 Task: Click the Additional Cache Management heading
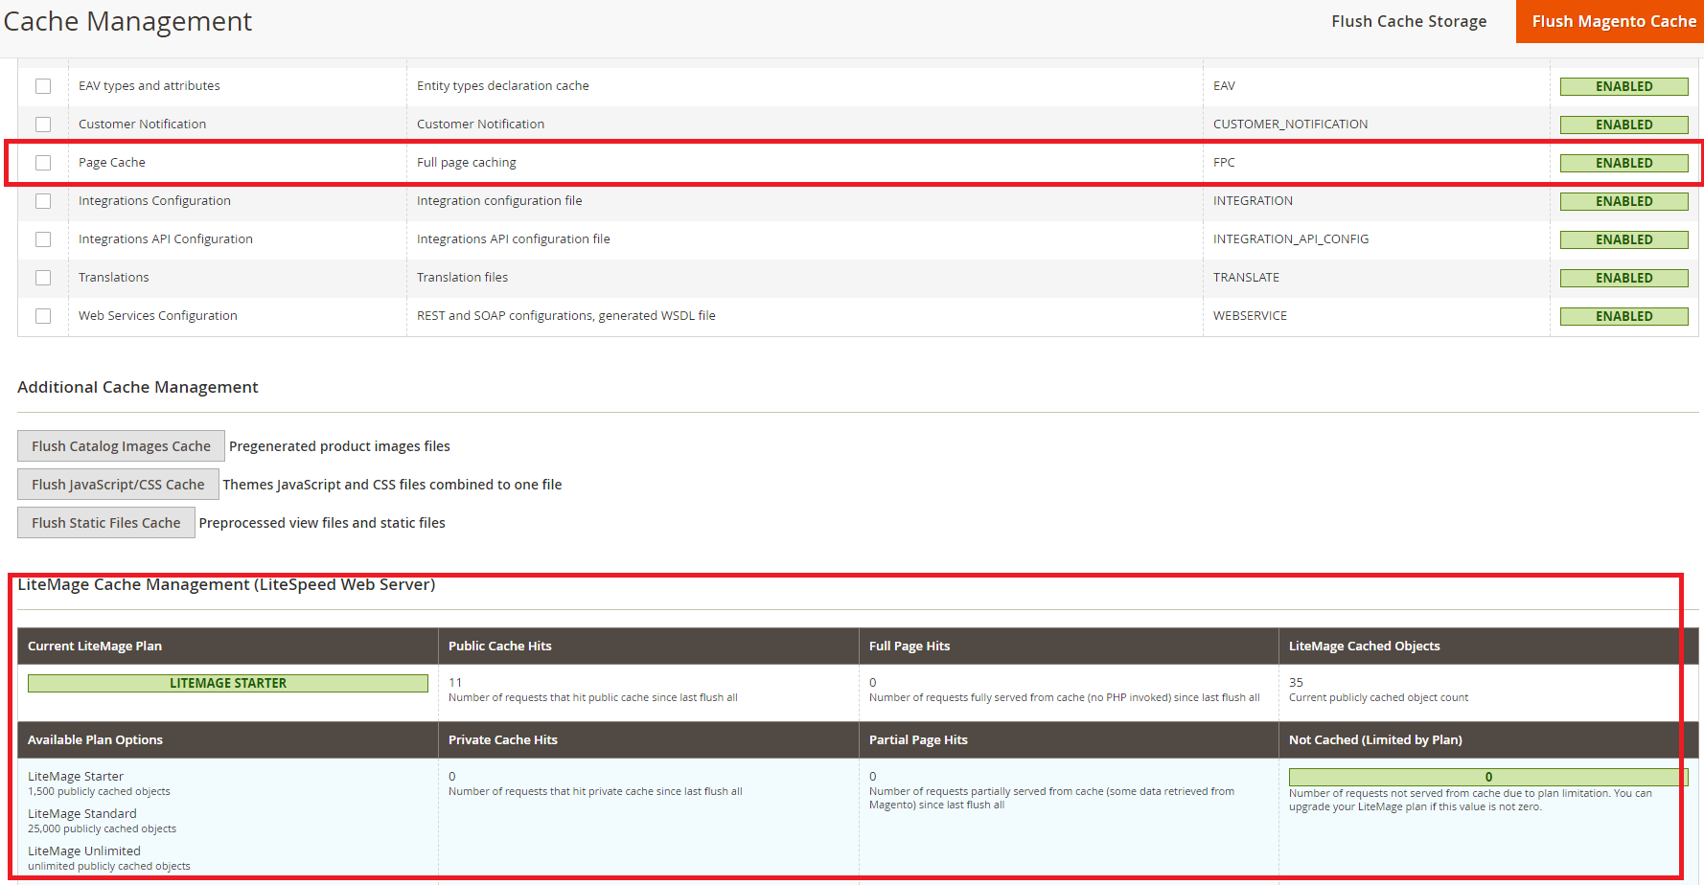(138, 387)
